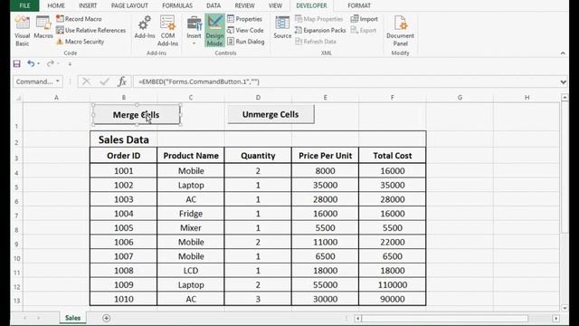Expand the formula bar
This screenshot has height=326, width=579.
[x=563, y=81]
